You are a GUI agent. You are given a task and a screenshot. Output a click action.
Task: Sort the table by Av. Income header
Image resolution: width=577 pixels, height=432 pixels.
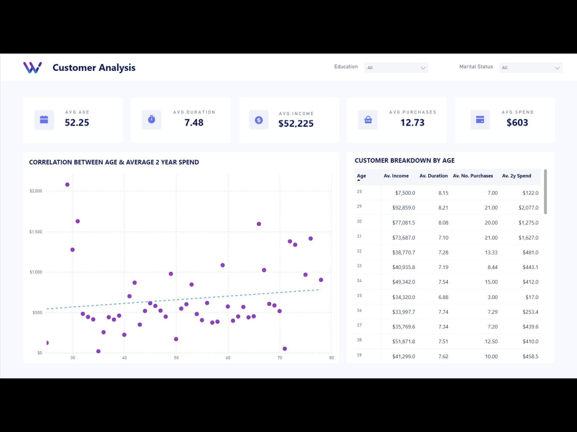point(396,176)
